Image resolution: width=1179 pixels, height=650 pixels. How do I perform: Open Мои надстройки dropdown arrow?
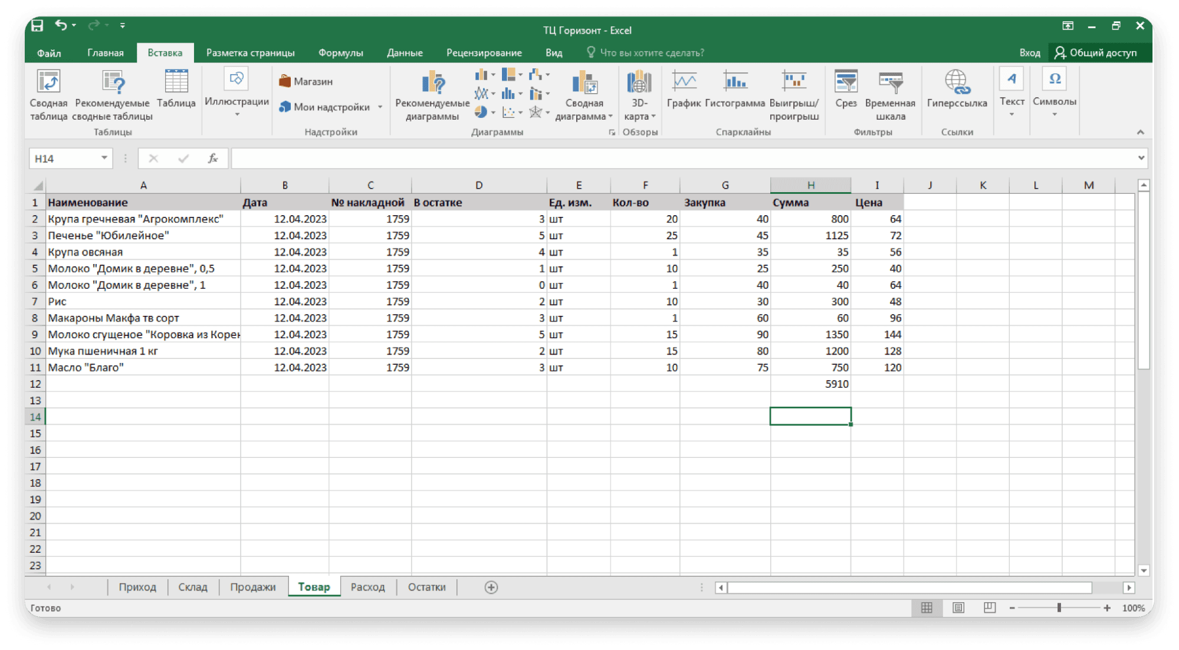point(380,107)
